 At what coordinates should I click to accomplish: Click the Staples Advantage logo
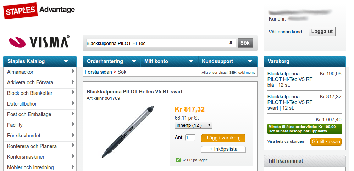point(39,11)
